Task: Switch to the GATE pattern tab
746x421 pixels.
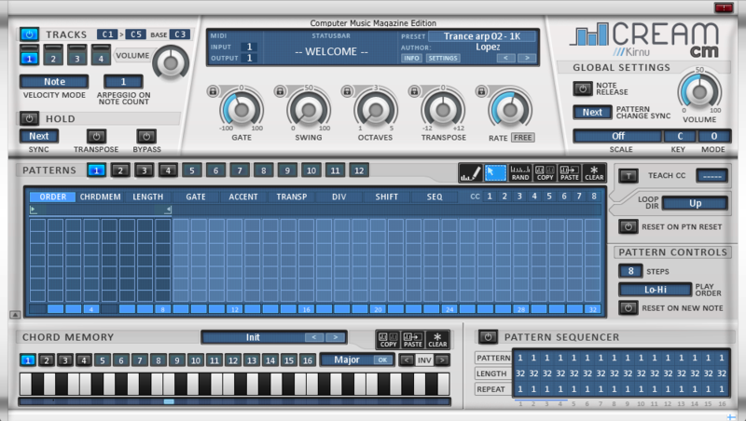Action: click(x=196, y=197)
